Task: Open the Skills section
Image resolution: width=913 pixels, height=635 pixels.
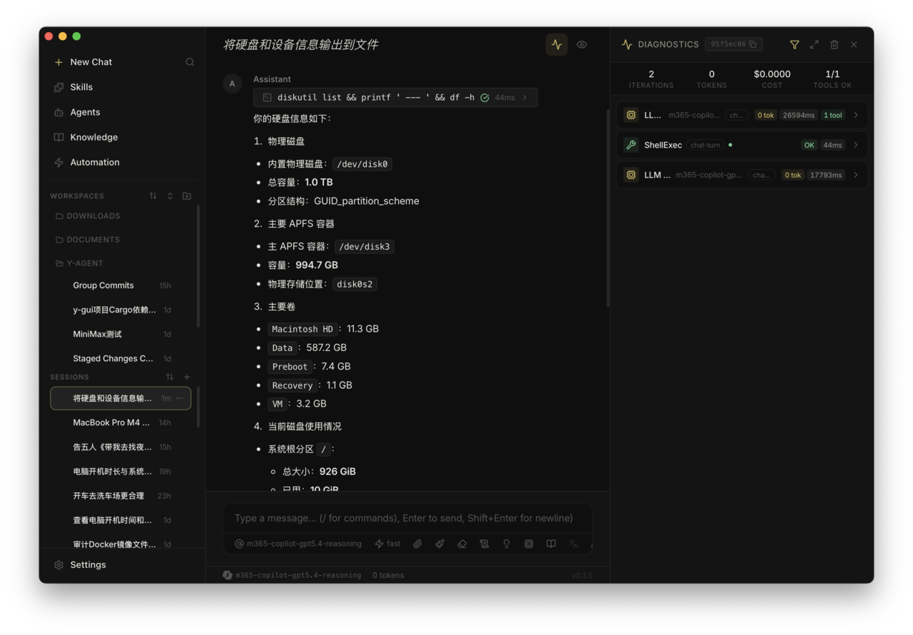Action: point(73,87)
